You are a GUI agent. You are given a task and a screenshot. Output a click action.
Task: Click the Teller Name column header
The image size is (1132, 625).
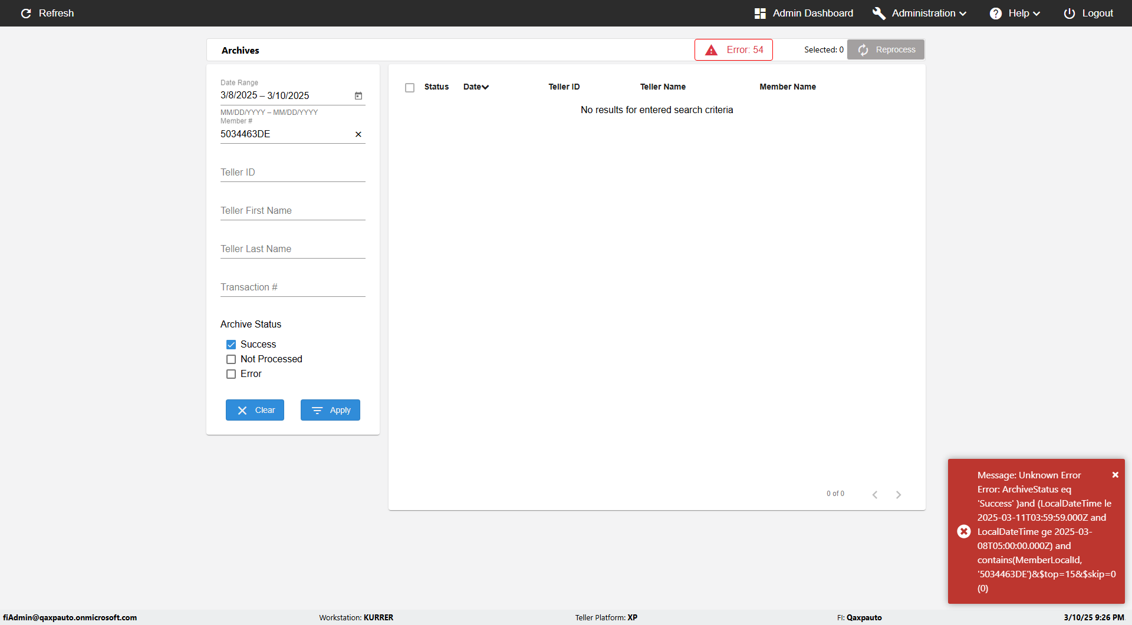pyautogui.click(x=663, y=87)
